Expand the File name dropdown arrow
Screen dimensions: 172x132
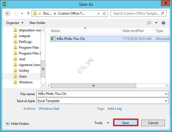(x=166, y=94)
